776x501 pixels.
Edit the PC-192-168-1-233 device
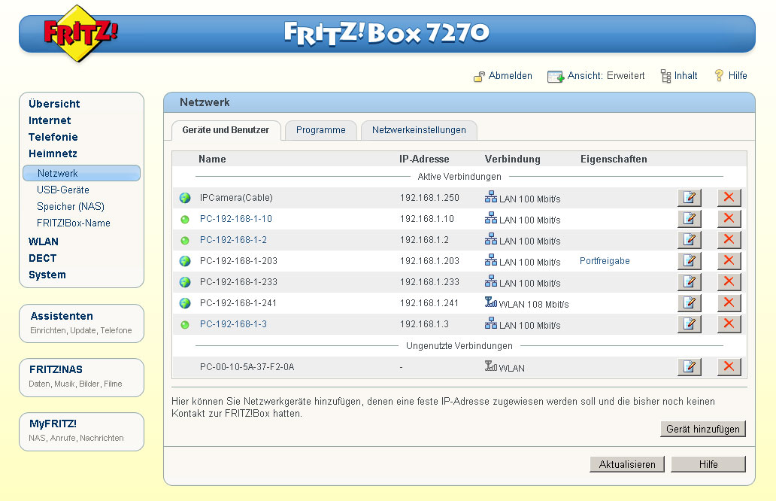click(x=690, y=281)
